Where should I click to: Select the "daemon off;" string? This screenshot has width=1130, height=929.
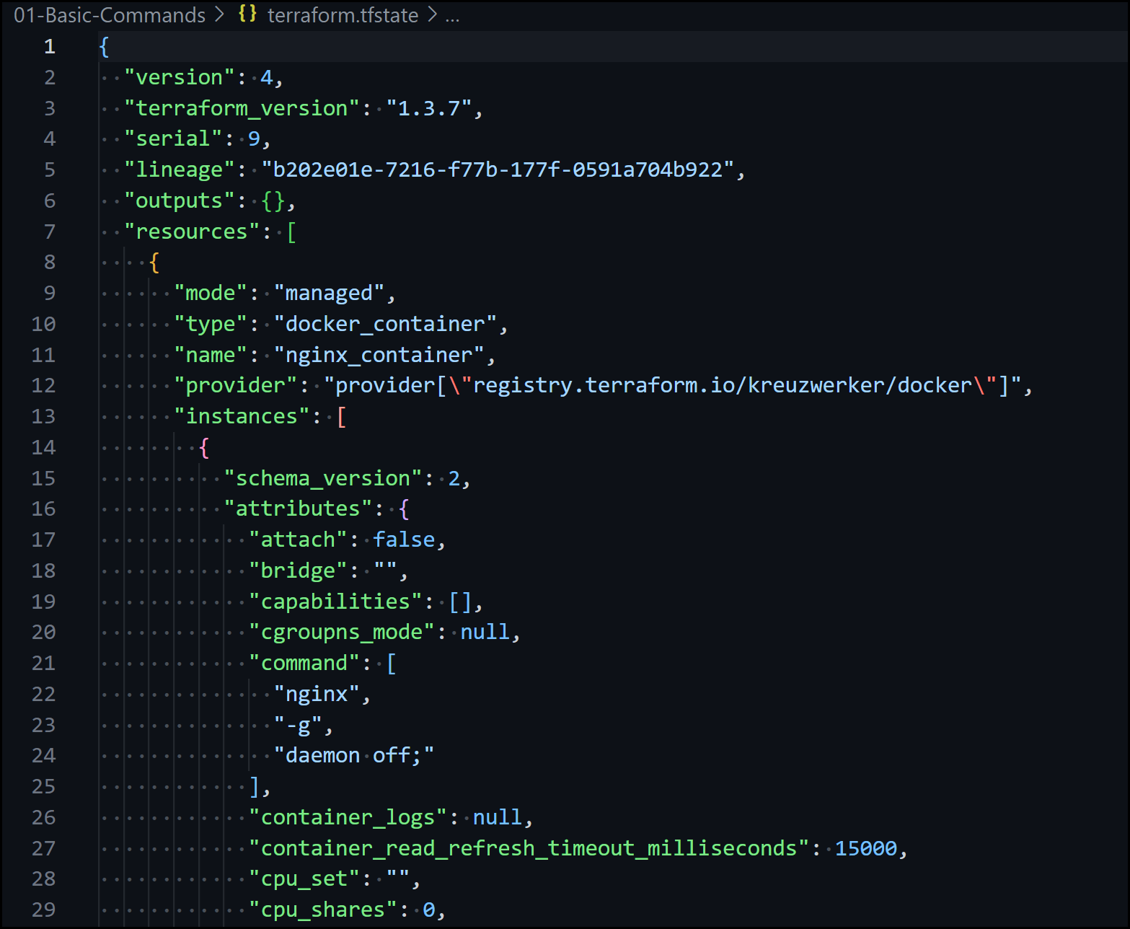pyautogui.click(x=353, y=754)
